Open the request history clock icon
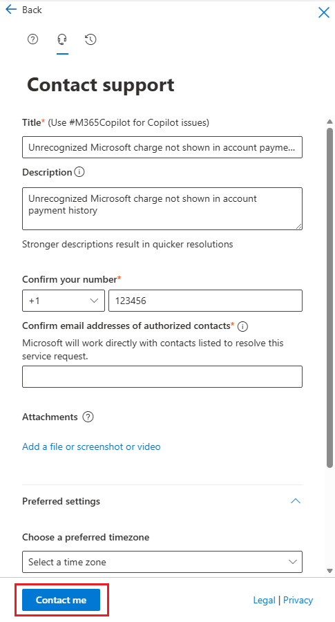The image size is (335, 622). [x=90, y=39]
